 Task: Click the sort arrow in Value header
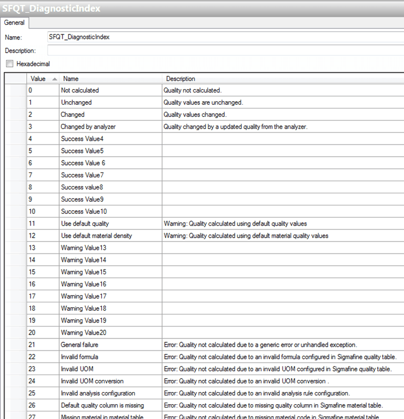(x=55, y=79)
